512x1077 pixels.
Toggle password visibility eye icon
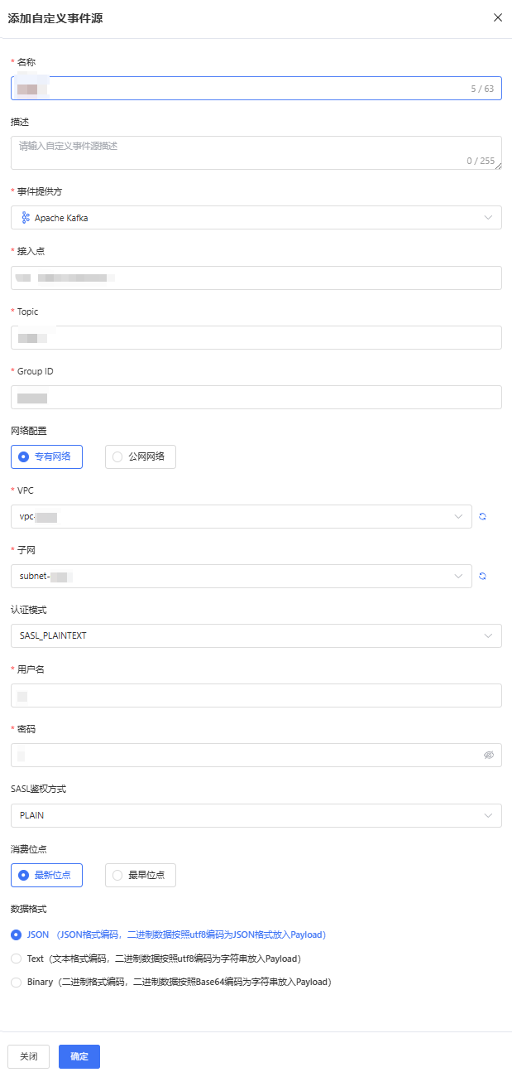pos(488,755)
